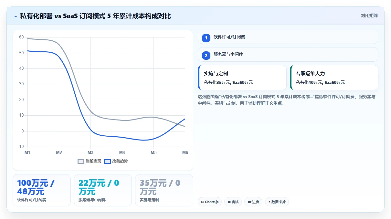Click the M5 axis label

(x=153, y=152)
